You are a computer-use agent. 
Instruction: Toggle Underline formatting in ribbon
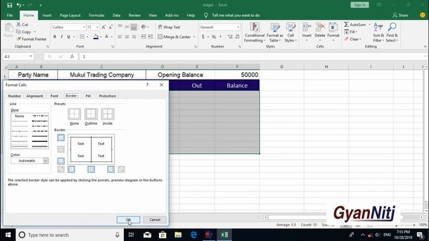point(68,37)
